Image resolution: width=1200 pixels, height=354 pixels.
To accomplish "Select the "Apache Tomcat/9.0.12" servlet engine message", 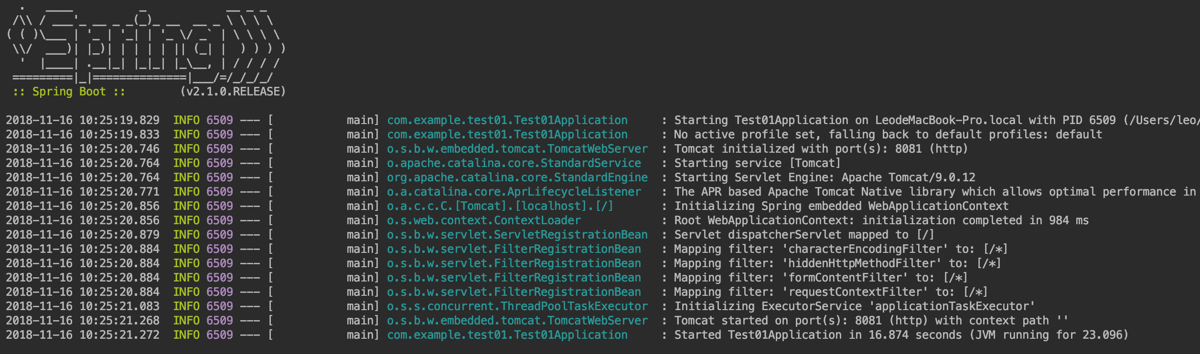I will (x=825, y=177).
